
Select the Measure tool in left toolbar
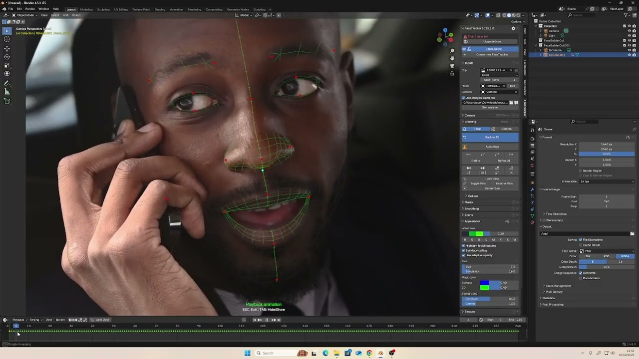[x=7, y=92]
